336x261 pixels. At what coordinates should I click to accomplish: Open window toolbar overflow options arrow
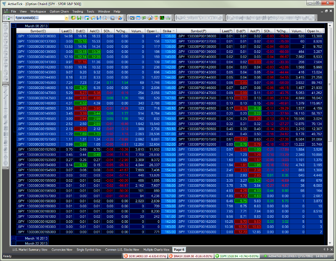click(x=173, y=19)
